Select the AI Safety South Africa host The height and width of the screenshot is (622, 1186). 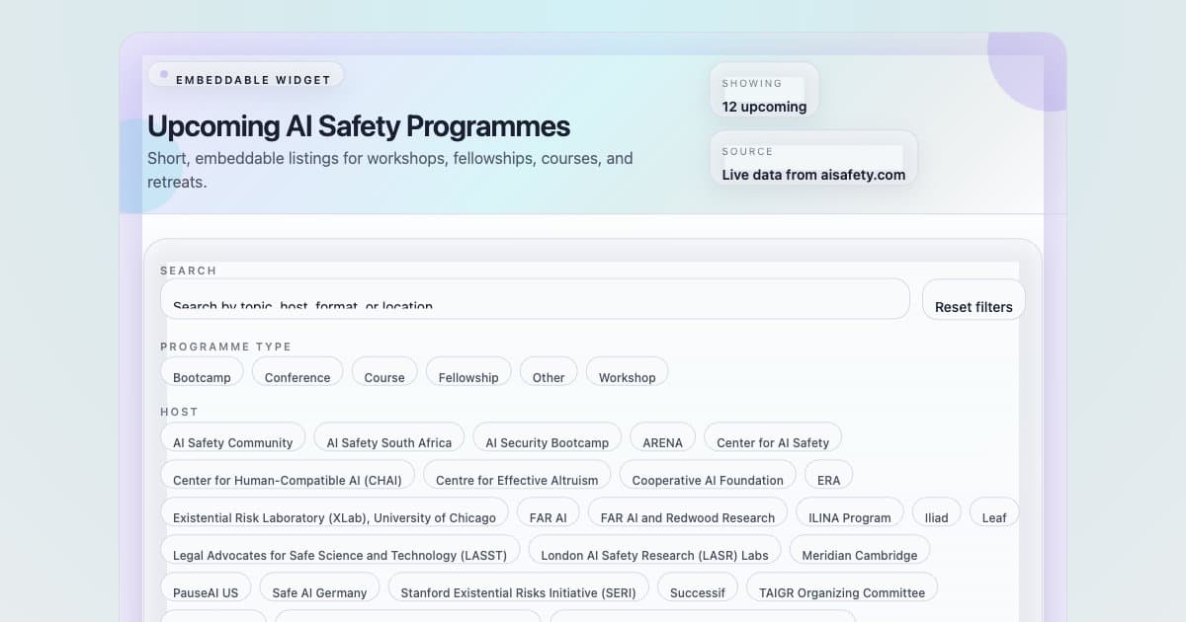coord(389,437)
